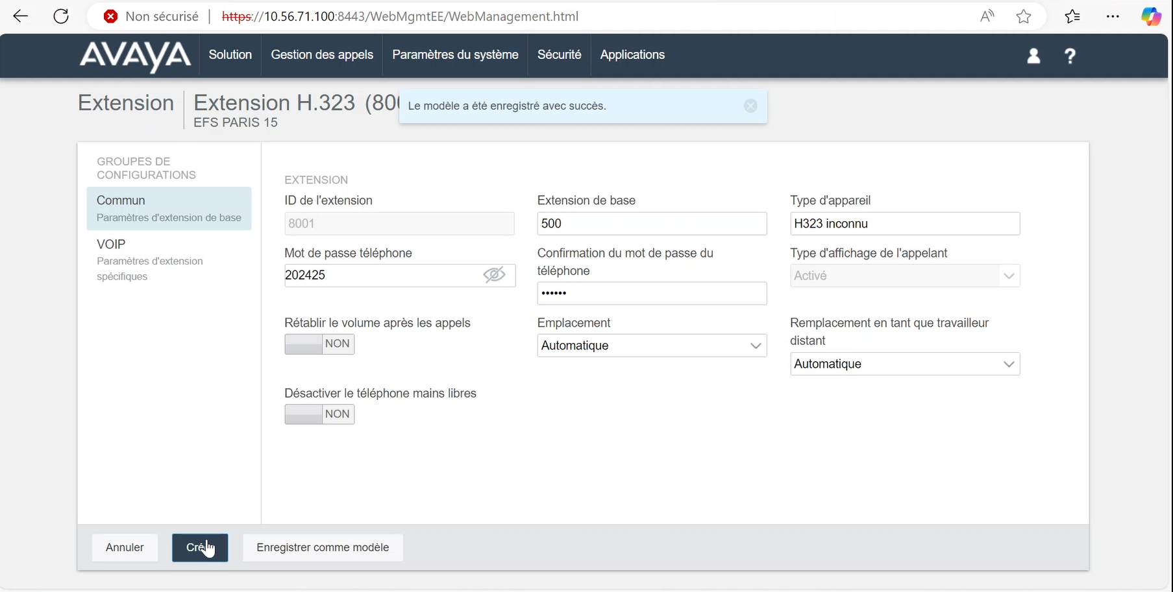
Task: Open the user account icon
Action: click(x=1033, y=56)
